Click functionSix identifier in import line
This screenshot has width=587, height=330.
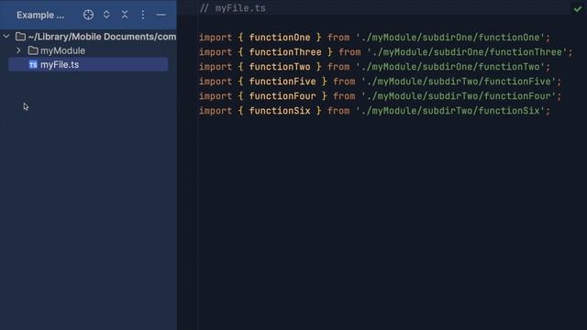coord(280,111)
